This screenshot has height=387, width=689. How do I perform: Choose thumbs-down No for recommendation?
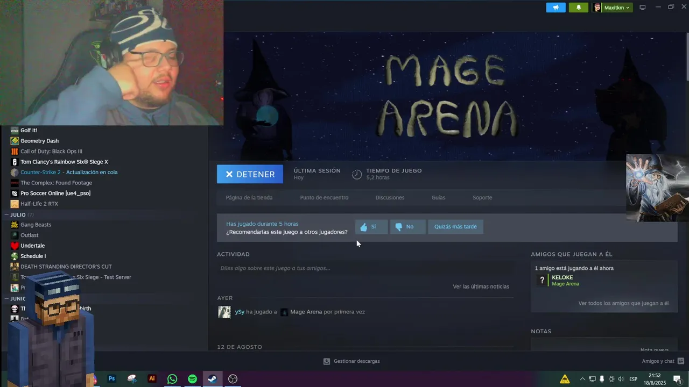point(407,227)
